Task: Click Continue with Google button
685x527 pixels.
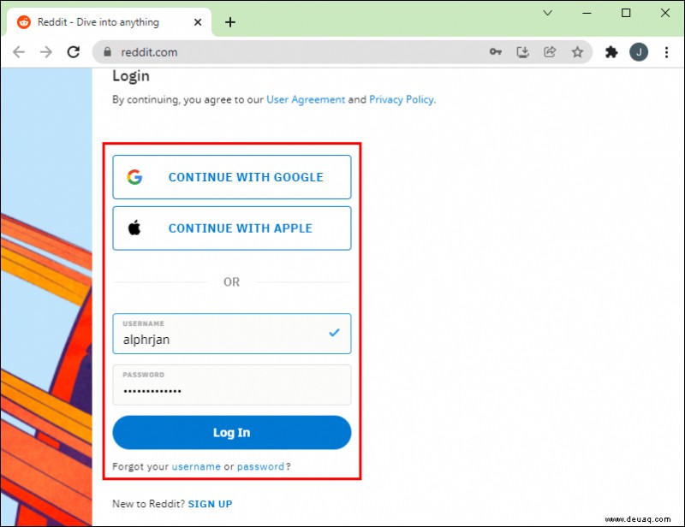Action: coord(231,177)
